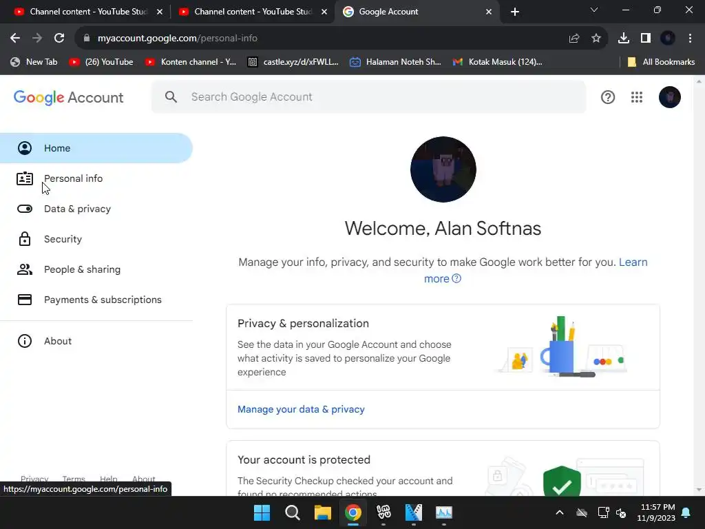The width and height of the screenshot is (705, 529).
Task: Click the Personal info ID card icon
Action: click(25, 178)
